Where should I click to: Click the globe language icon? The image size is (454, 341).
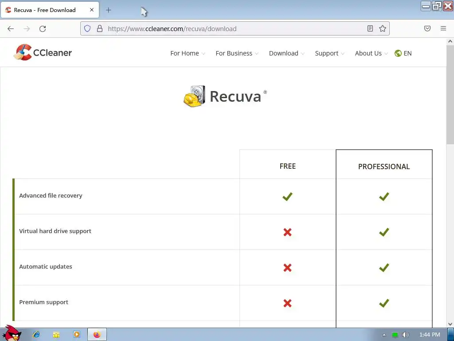click(x=398, y=53)
